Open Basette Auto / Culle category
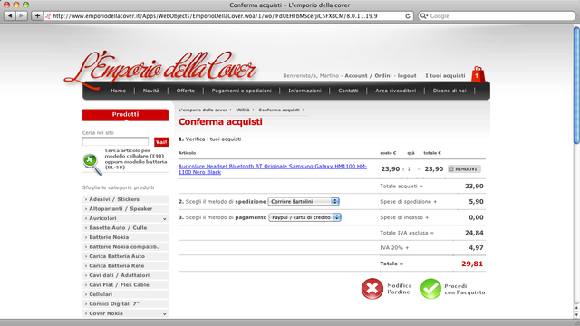Screen dimensions: 580x326 click(125, 227)
